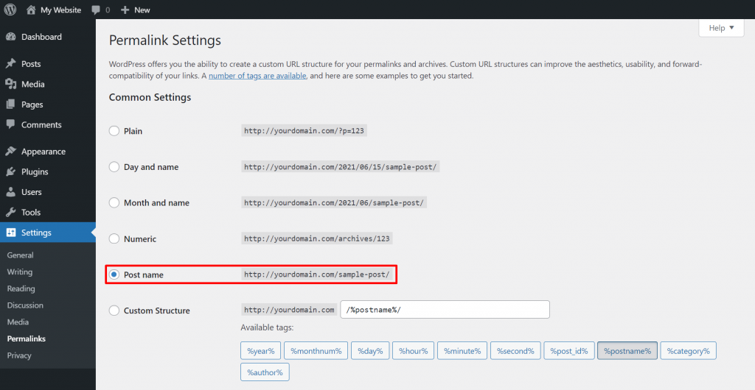Click the Dashboard gauge icon
755x390 pixels.
pyautogui.click(x=10, y=37)
